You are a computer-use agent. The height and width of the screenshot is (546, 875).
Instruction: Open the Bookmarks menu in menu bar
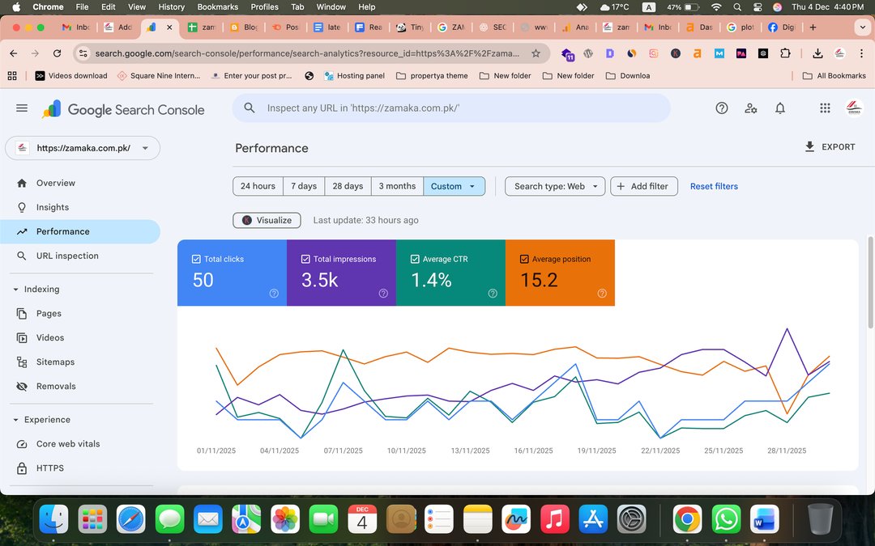(218, 6)
